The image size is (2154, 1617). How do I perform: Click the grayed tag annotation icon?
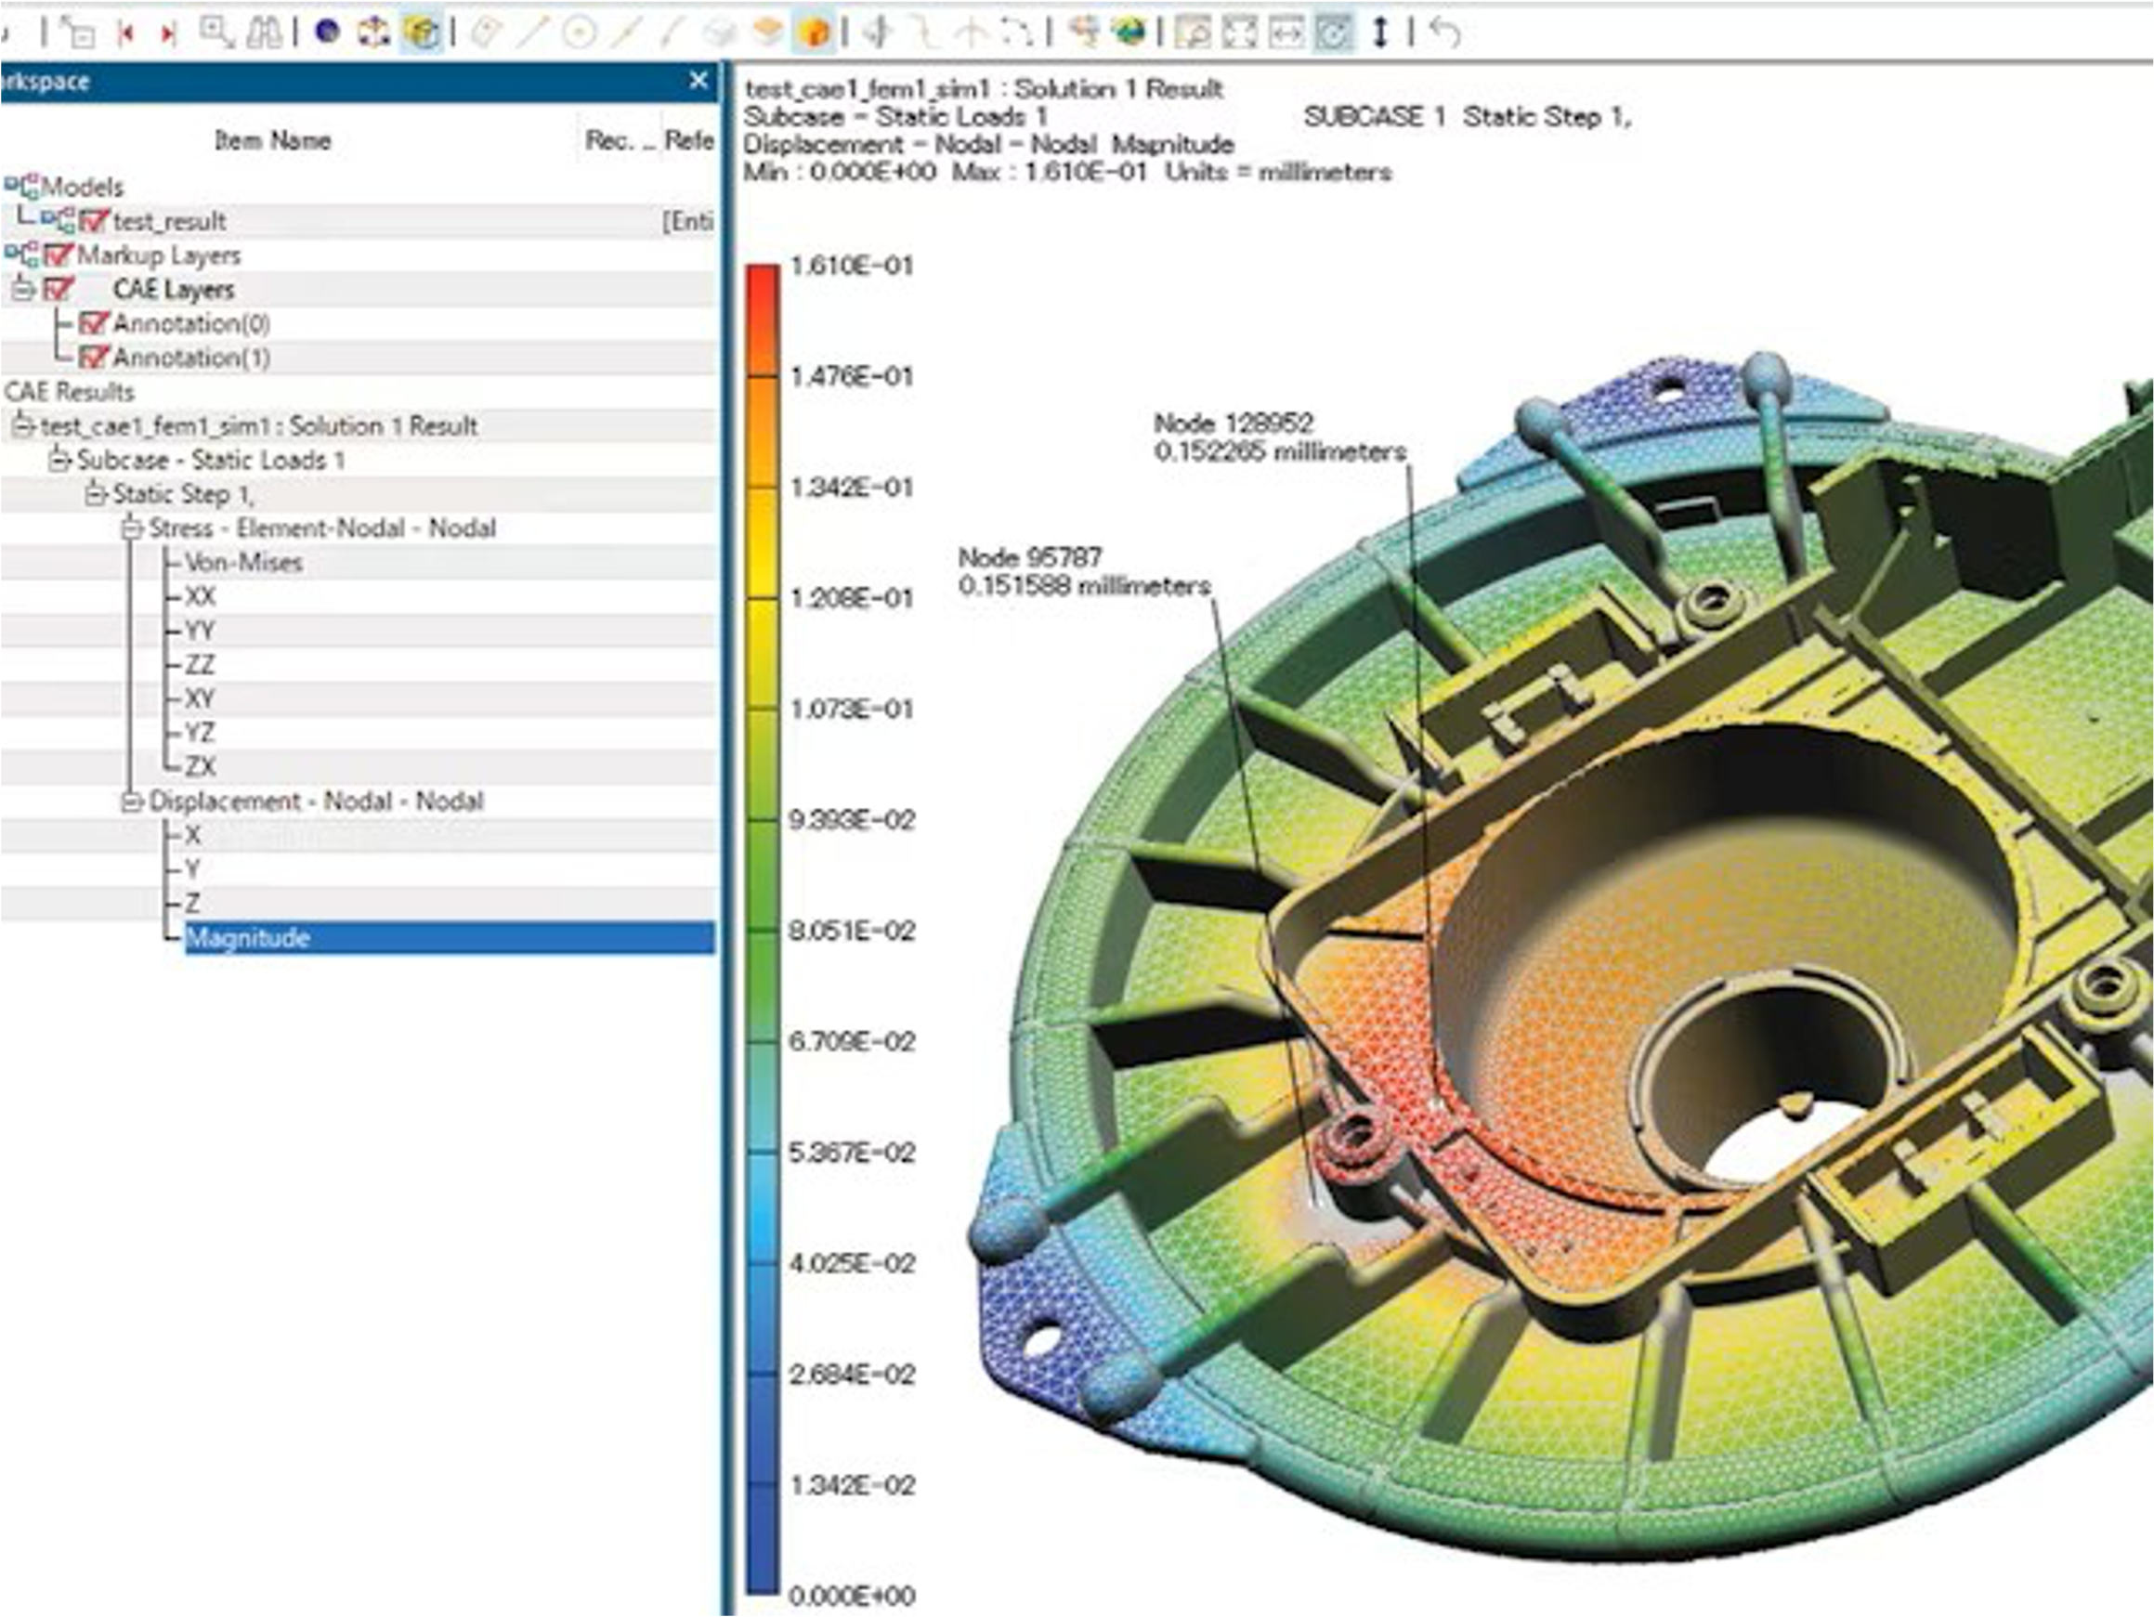click(486, 33)
